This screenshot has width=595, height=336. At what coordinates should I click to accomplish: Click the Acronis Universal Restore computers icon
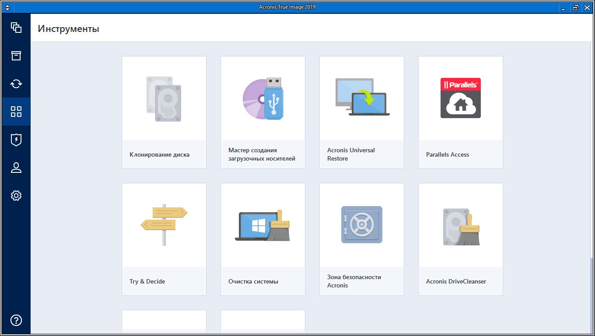362,98
